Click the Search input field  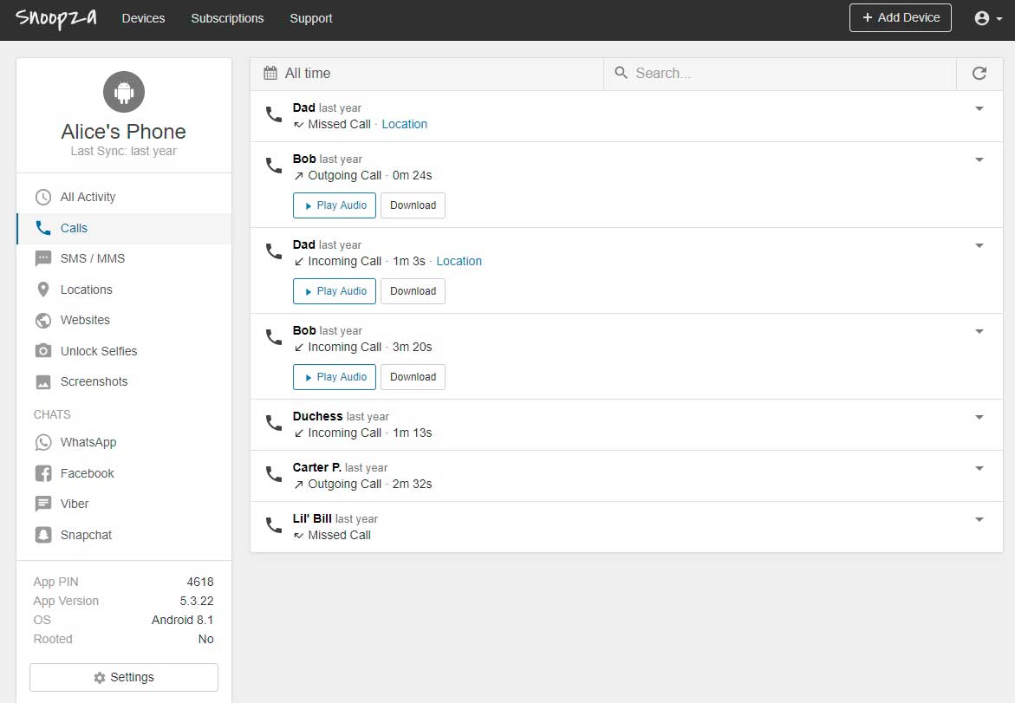coord(780,74)
